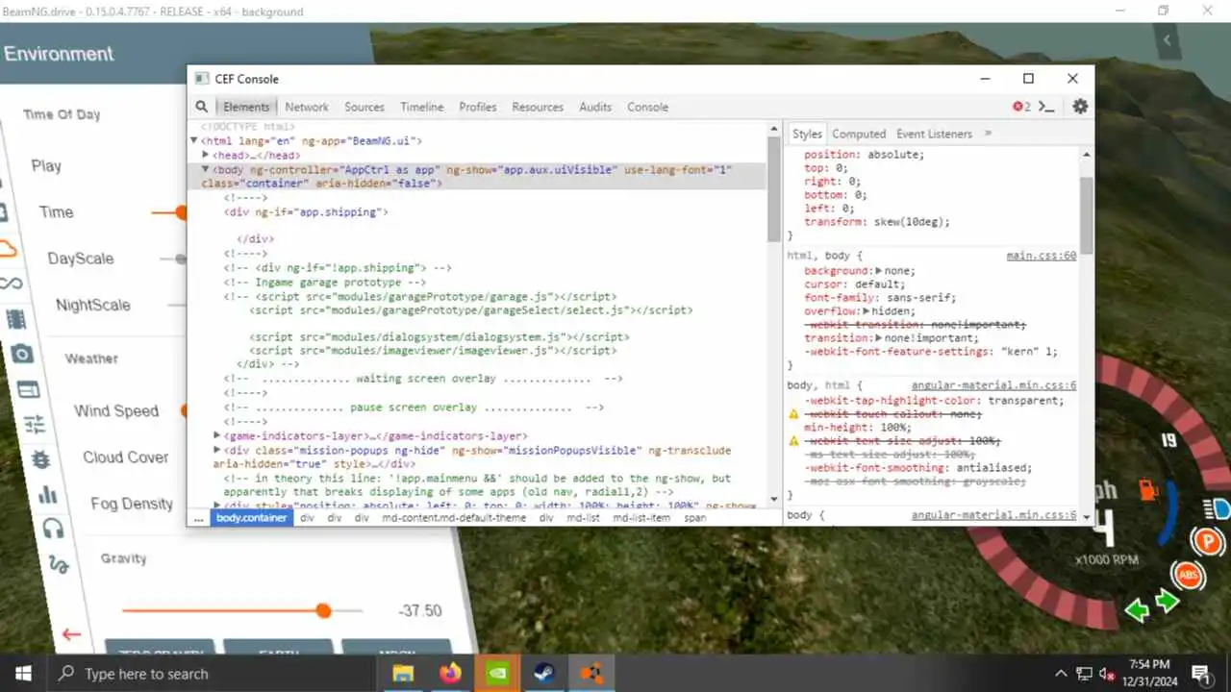Expand the overflow: hidden shorthand triangle
Screen dimensions: 1231x692
point(867,311)
